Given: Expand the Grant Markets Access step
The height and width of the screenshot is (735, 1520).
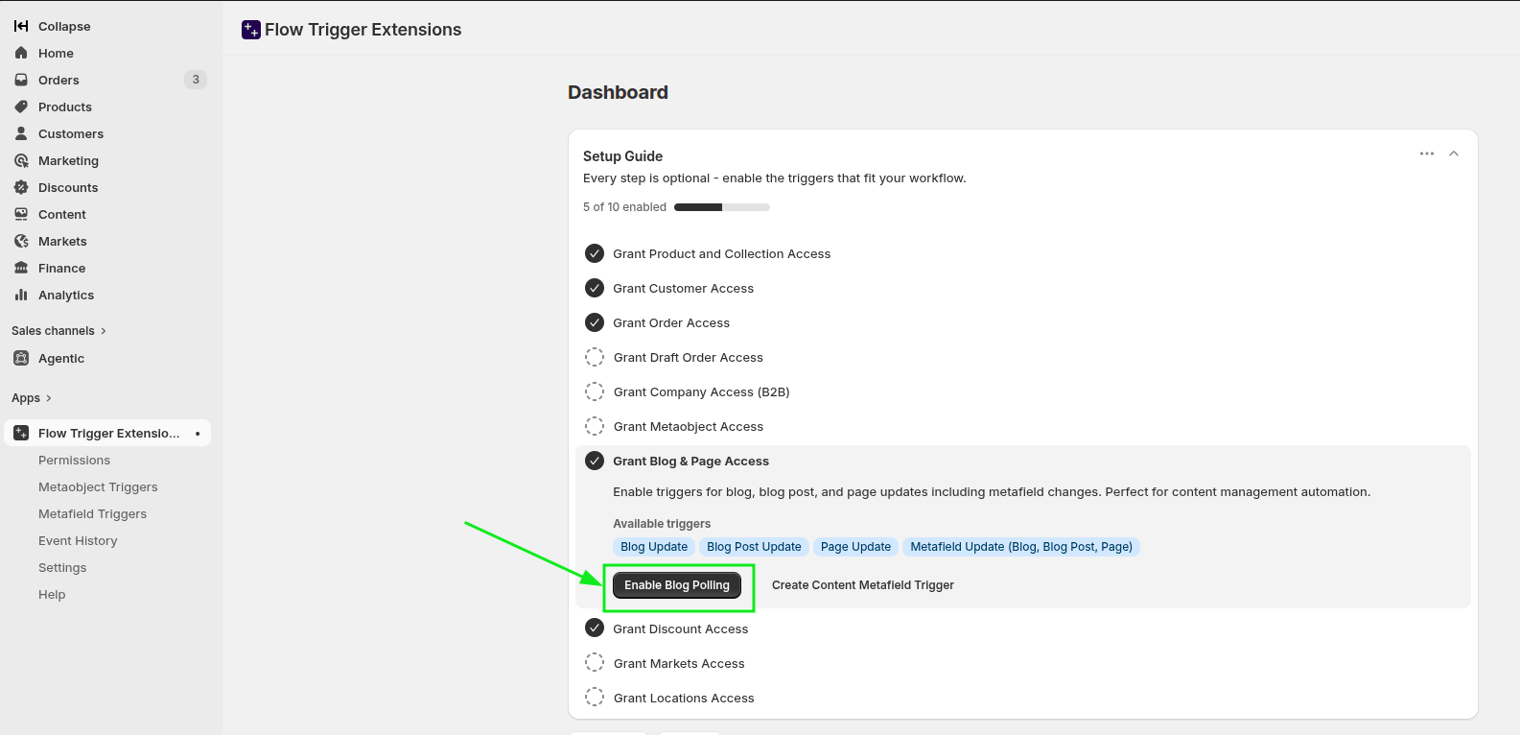Looking at the screenshot, I should click(x=679, y=664).
